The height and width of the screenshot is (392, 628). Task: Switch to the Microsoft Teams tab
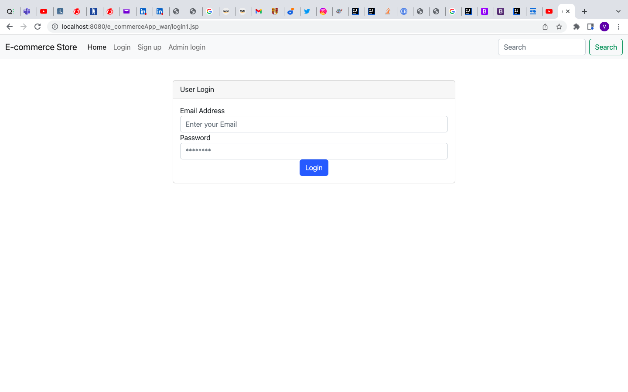[x=27, y=11]
